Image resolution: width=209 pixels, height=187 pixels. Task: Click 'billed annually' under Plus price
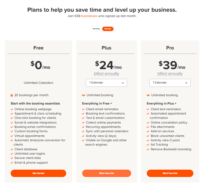(x=106, y=73)
